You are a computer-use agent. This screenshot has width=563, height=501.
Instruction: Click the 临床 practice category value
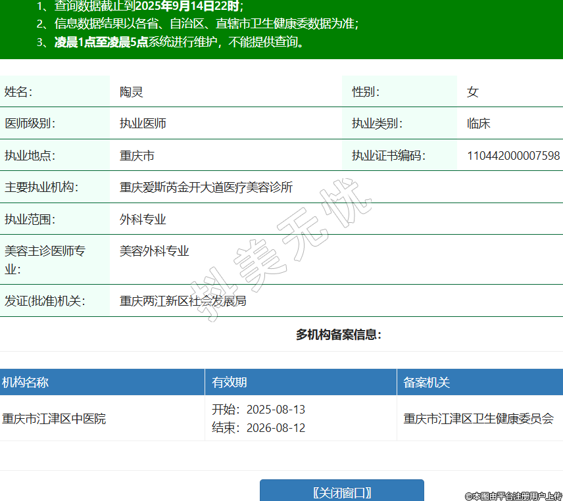pos(478,124)
